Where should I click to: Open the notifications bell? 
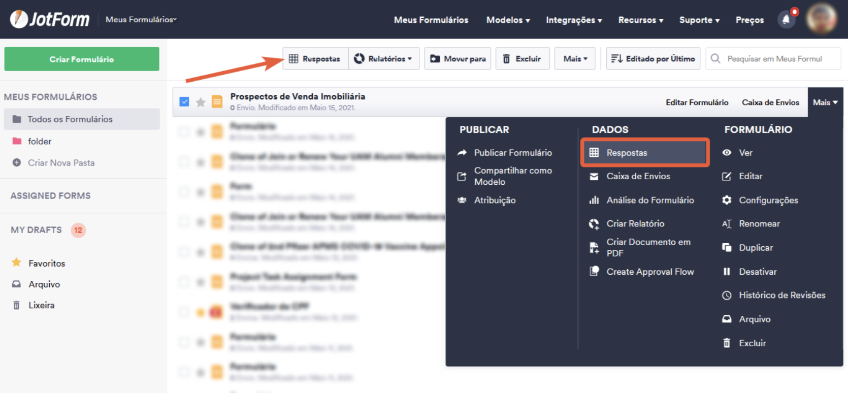pyautogui.click(x=786, y=19)
